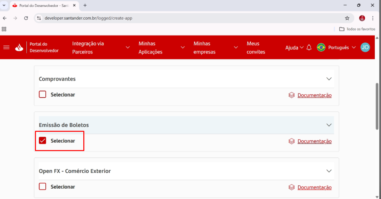Open Emissão de Boletos Documentação link

point(314,141)
